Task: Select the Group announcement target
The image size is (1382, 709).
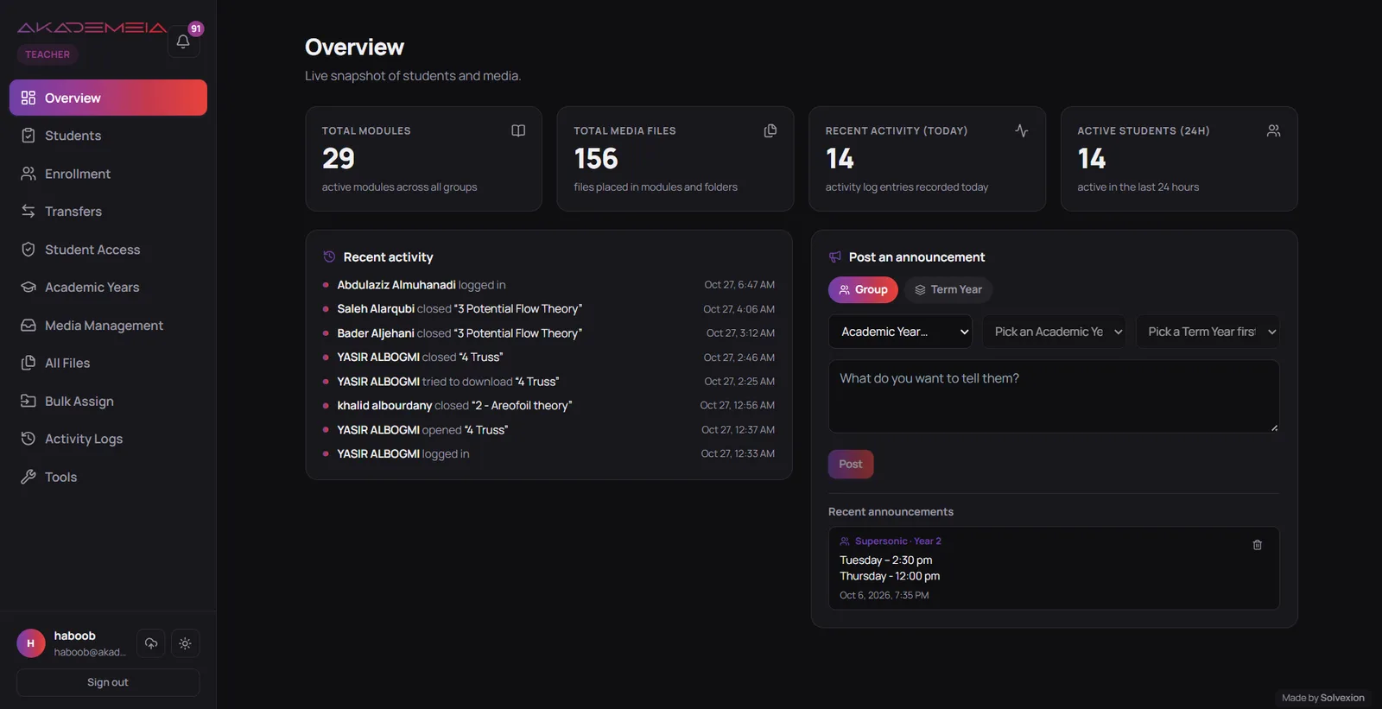Action: [x=863, y=290]
